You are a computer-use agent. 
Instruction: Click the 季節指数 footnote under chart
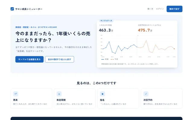click(x=130, y=64)
